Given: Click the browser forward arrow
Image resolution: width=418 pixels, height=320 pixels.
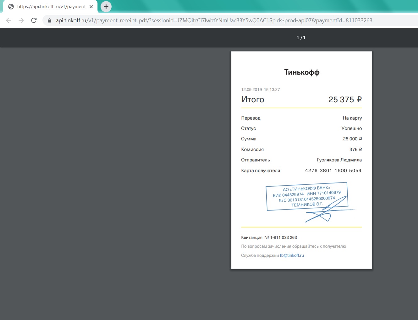Looking at the screenshot, I should tap(21, 20).
